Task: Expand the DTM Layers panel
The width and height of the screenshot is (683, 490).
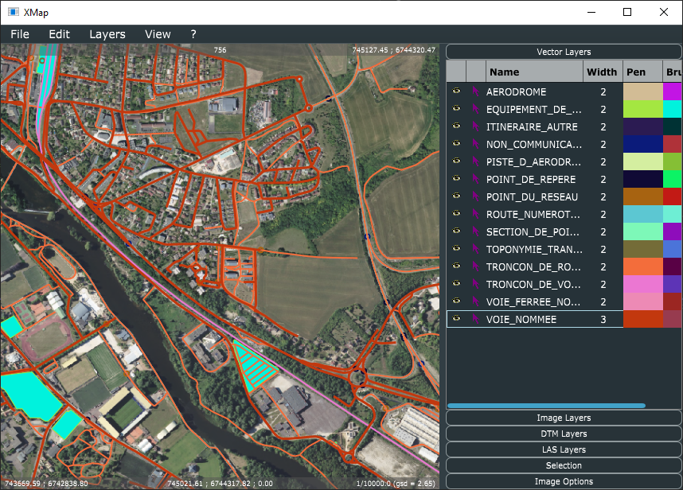Action: (564, 434)
